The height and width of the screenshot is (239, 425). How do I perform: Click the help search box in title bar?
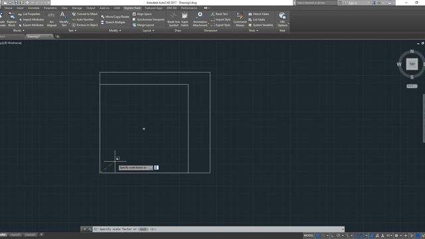316,3
